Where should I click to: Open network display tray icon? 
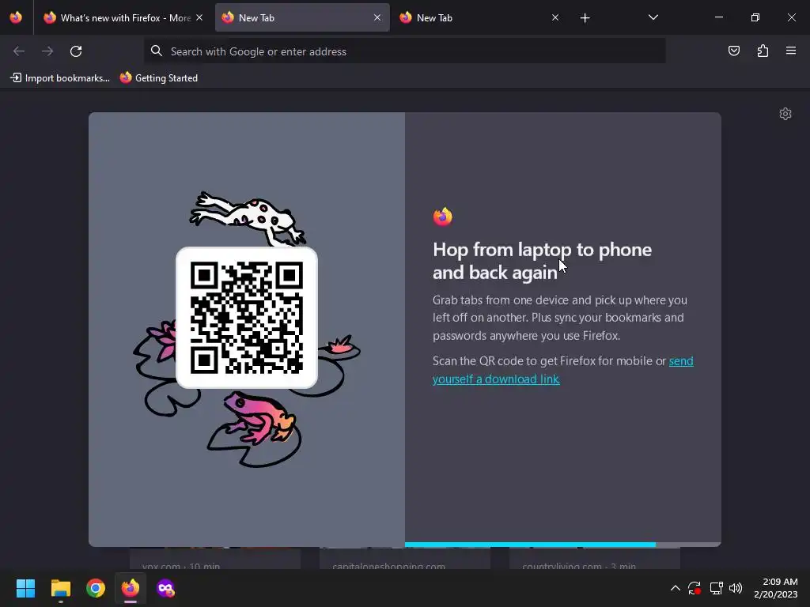click(715, 588)
